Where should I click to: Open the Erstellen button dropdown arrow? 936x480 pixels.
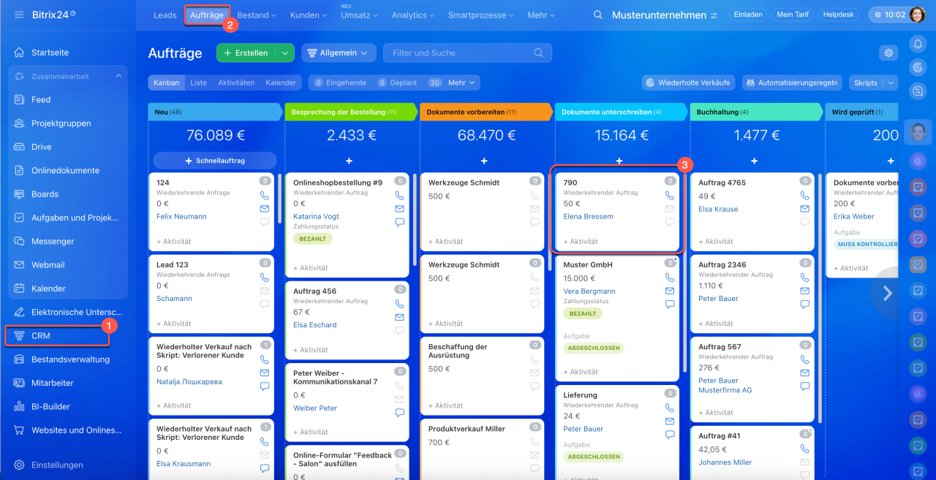(285, 53)
